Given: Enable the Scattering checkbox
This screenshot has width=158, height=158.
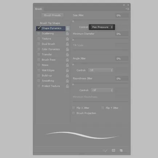Looking at the screenshot, I should pyautogui.click(x=39, y=33).
